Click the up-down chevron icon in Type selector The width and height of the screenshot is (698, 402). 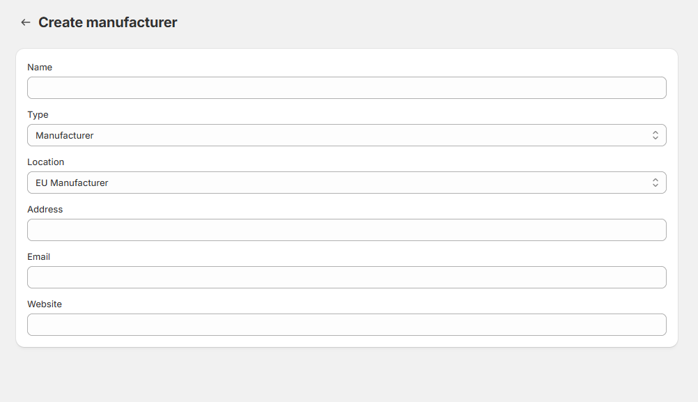pyautogui.click(x=656, y=135)
